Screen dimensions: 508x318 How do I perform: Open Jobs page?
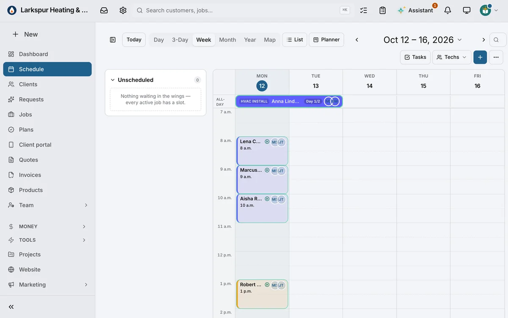click(47, 114)
